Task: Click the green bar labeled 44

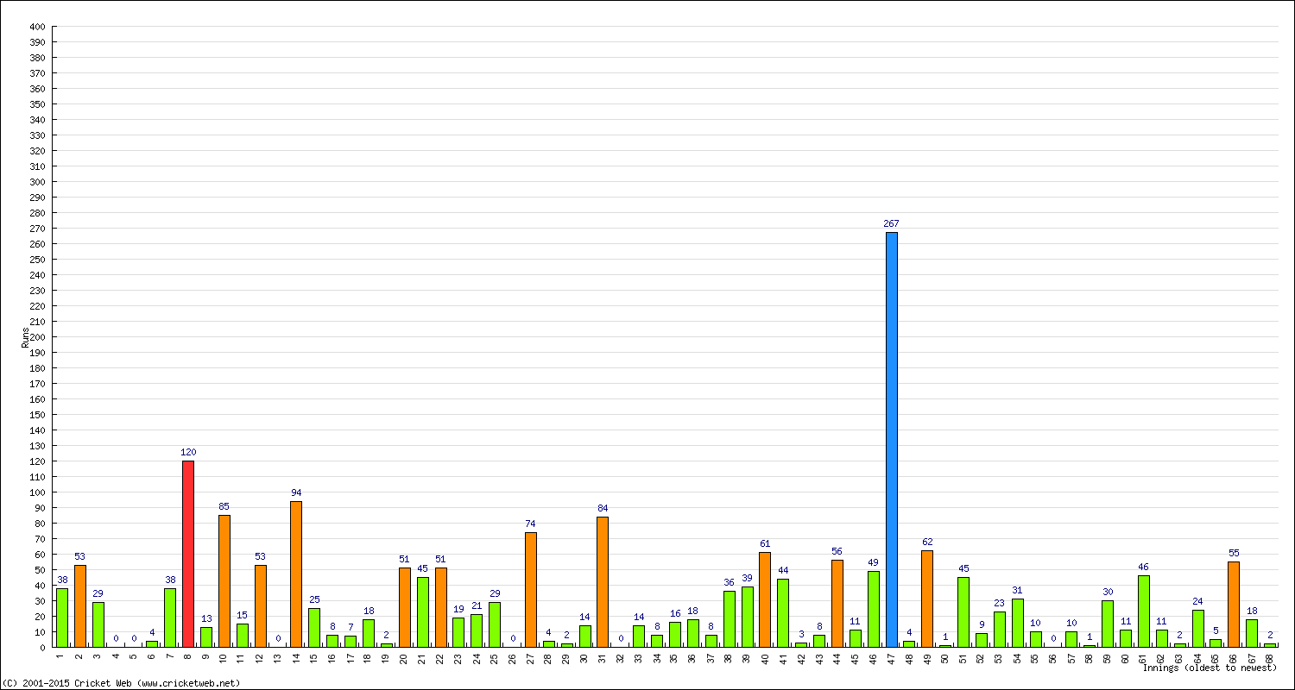Action: point(783,612)
